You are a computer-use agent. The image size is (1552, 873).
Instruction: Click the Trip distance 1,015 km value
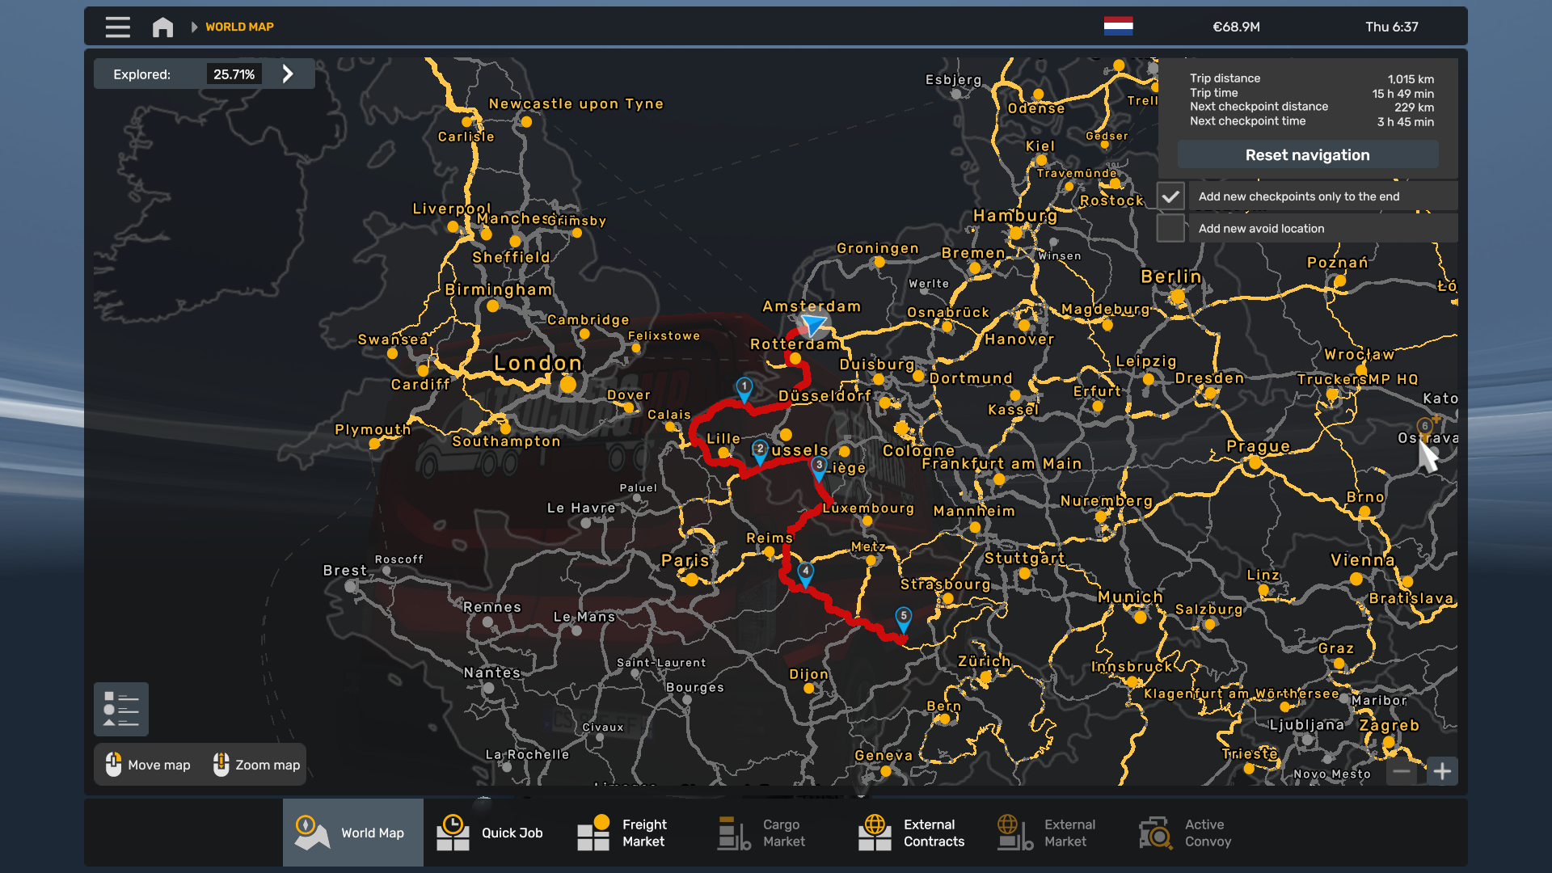pyautogui.click(x=1411, y=79)
